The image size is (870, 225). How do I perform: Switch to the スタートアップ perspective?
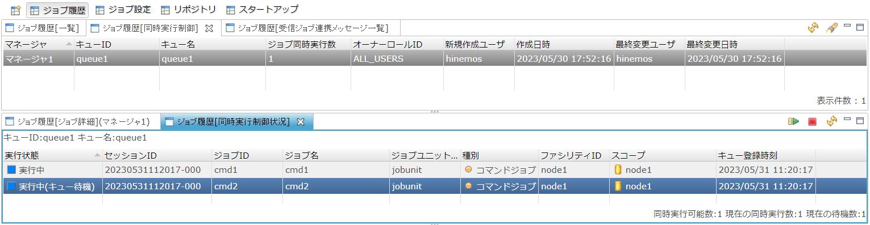coord(262,10)
